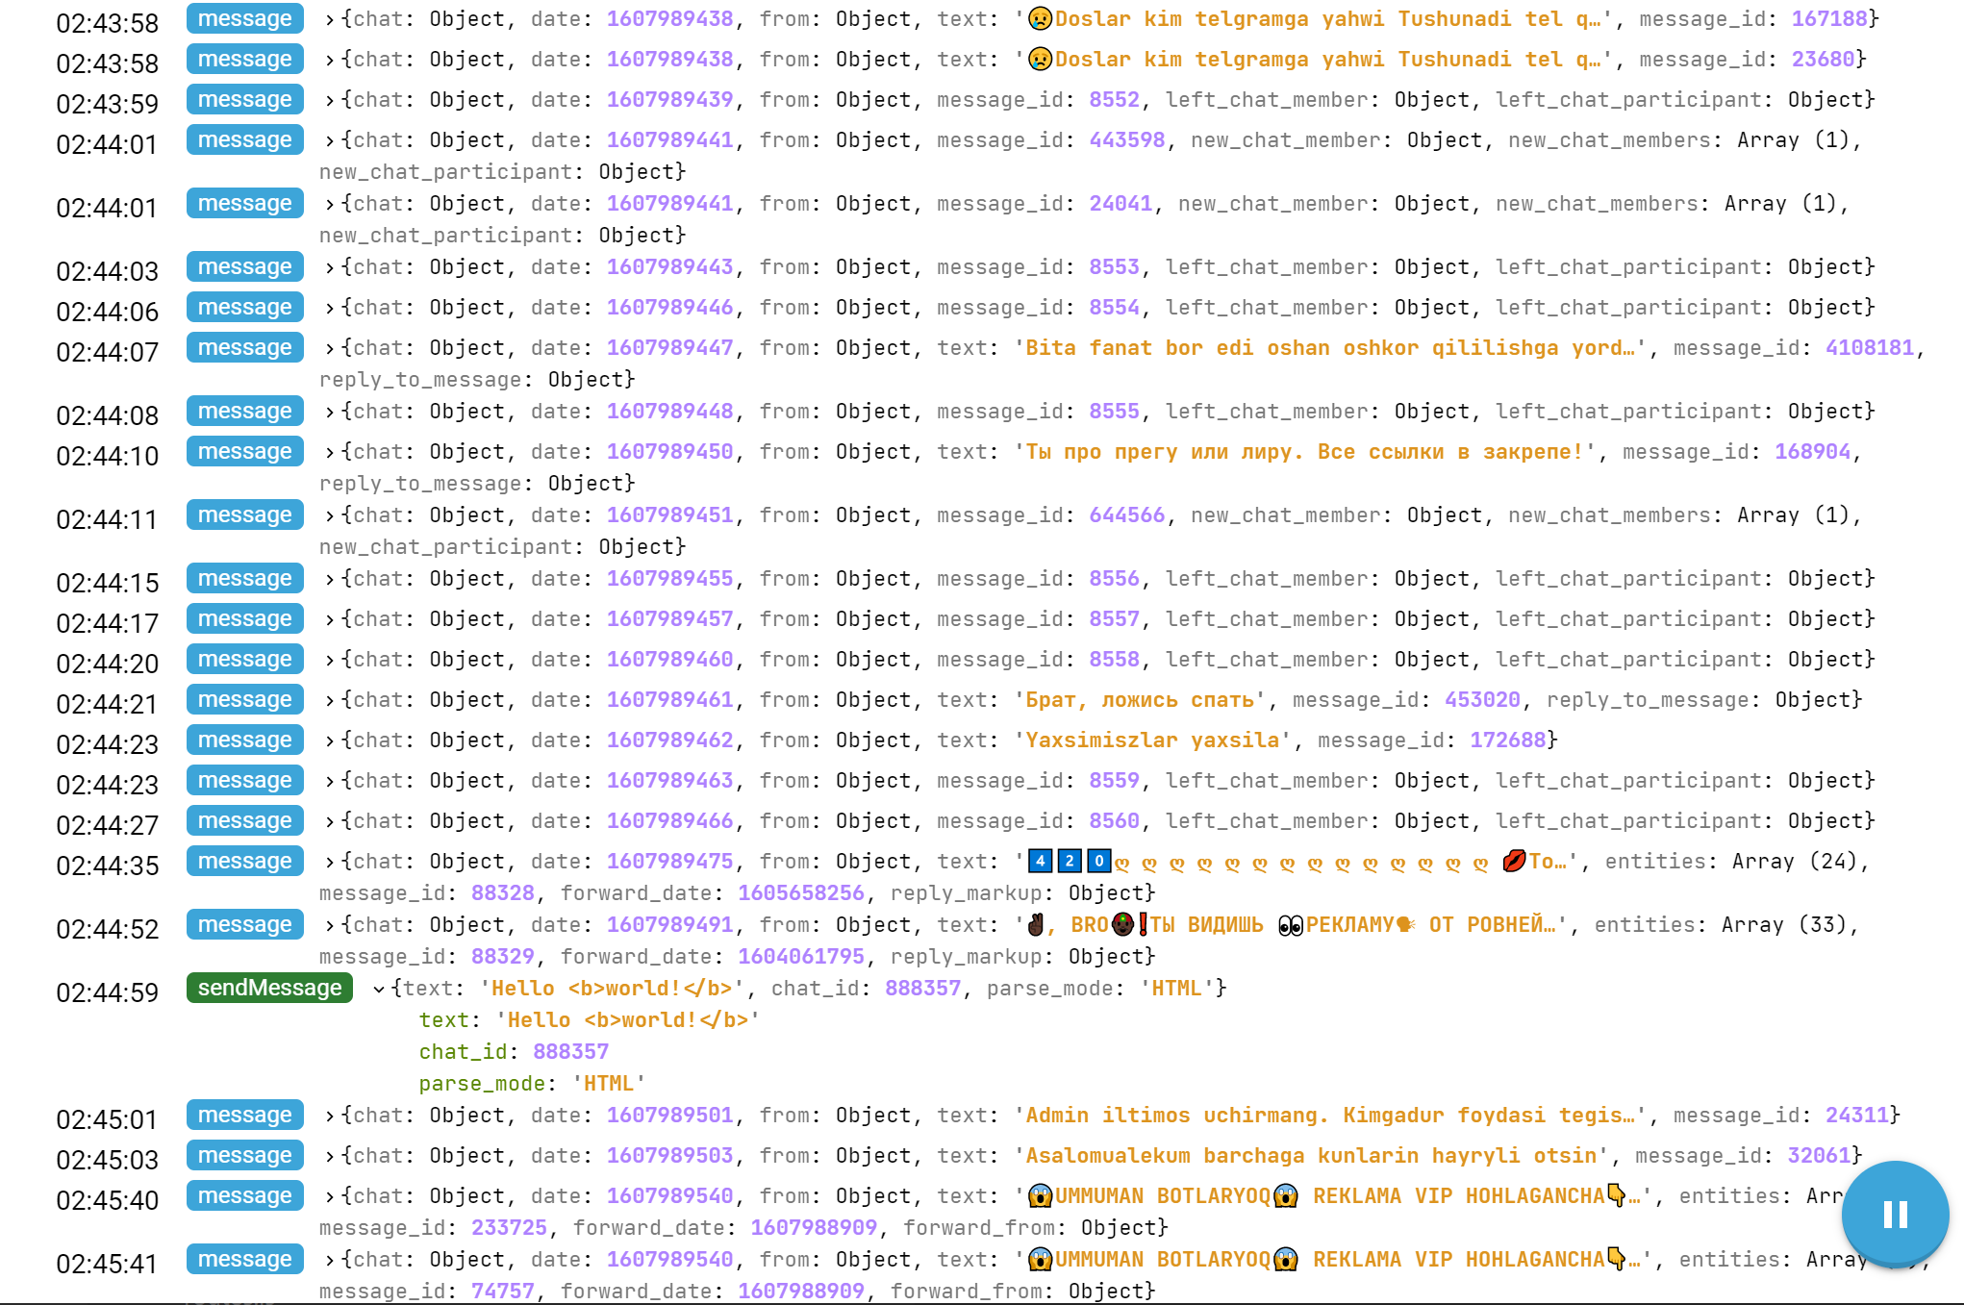Viewport: 1964px width, 1305px height.
Task: Pause the live log stream
Action: [x=1894, y=1214]
